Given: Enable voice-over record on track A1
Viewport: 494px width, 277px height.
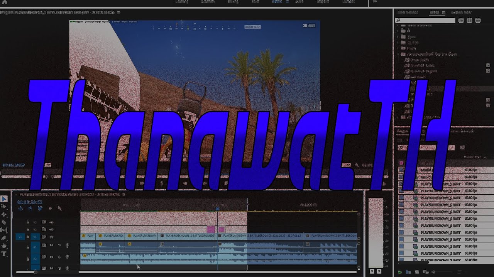Looking at the screenshot, I should click(x=67, y=245).
